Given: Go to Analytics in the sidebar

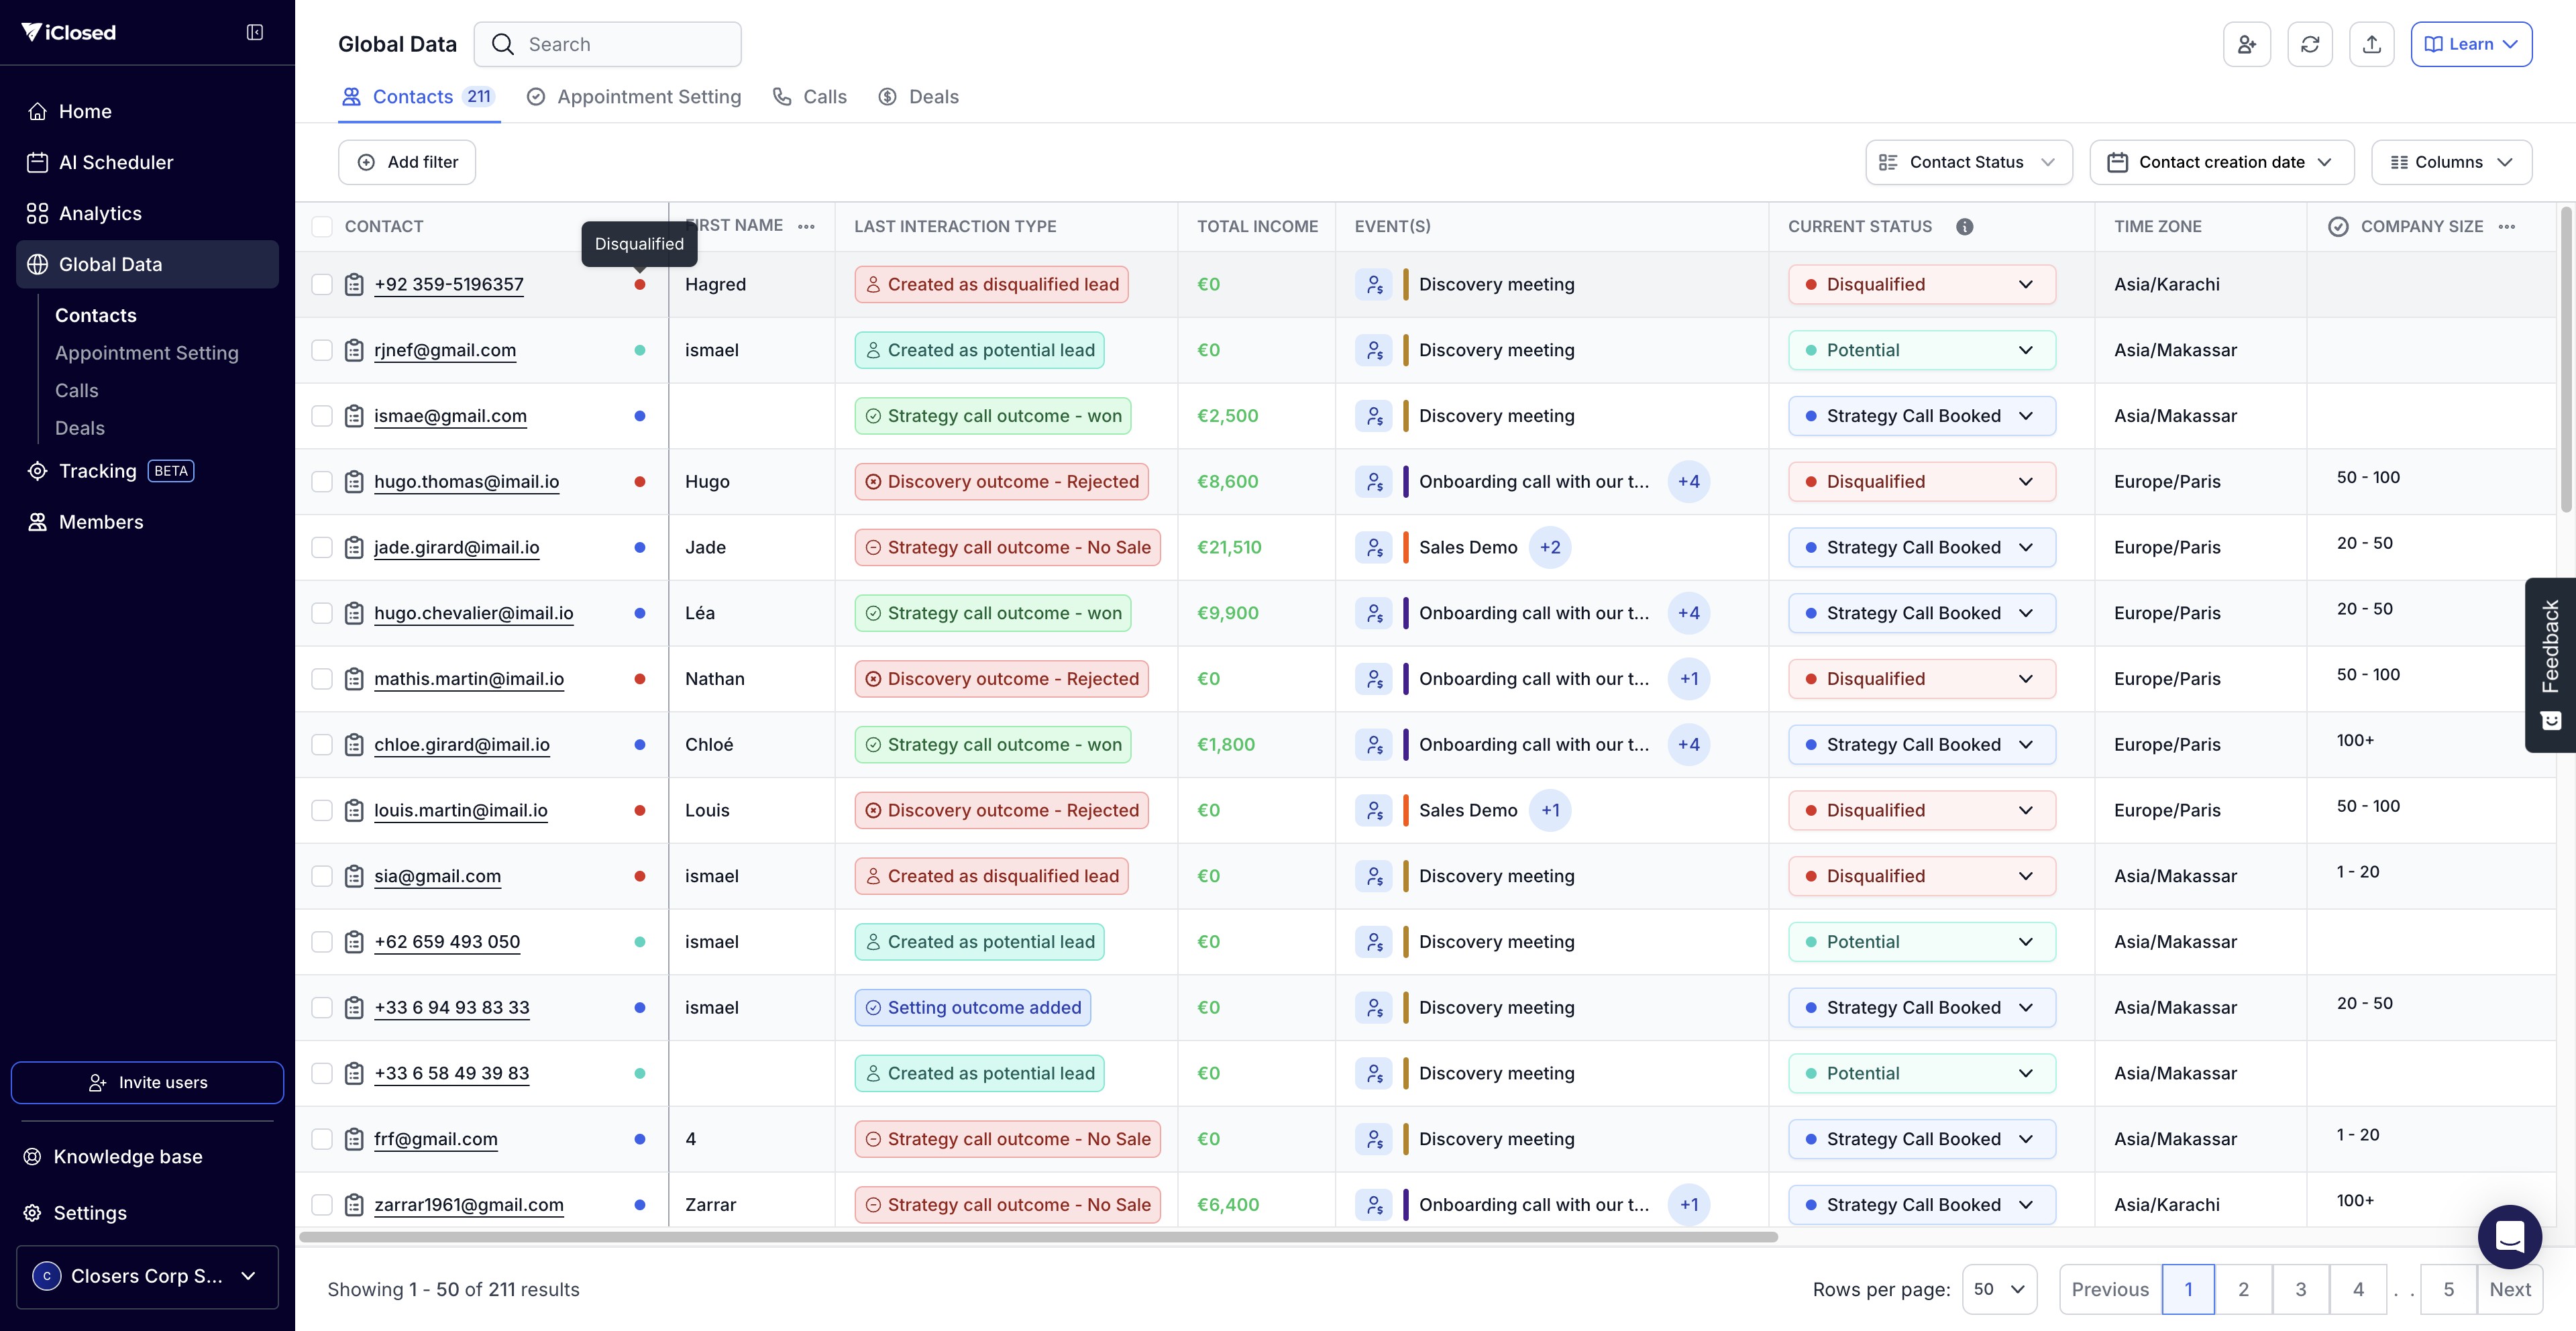Looking at the screenshot, I should pyautogui.click(x=100, y=213).
